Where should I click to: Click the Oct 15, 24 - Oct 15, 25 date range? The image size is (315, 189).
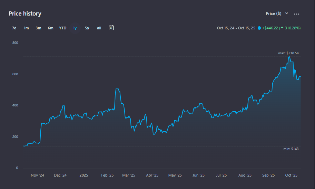236,28
